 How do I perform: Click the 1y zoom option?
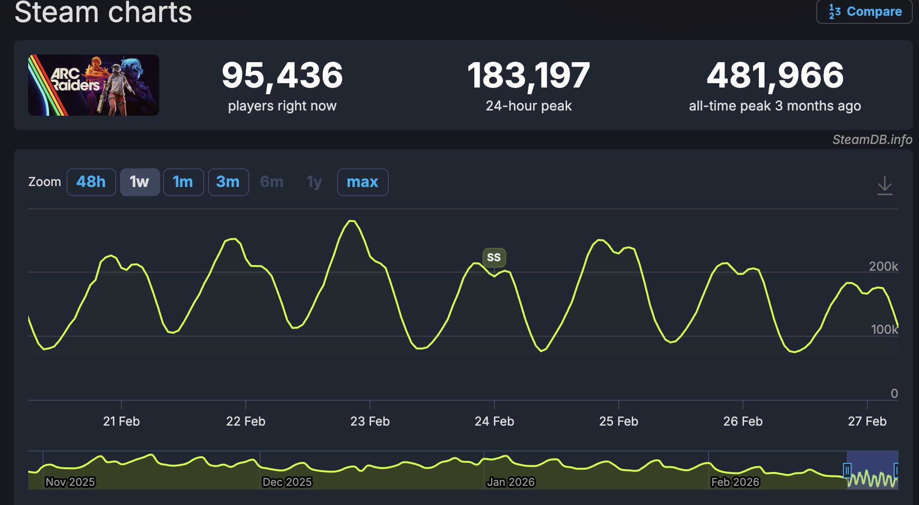pos(314,182)
